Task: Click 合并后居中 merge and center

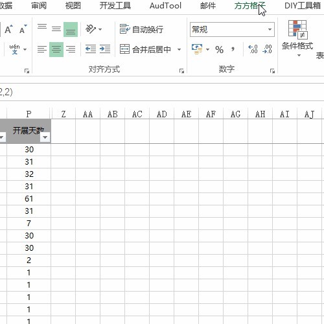Action: click(x=145, y=49)
